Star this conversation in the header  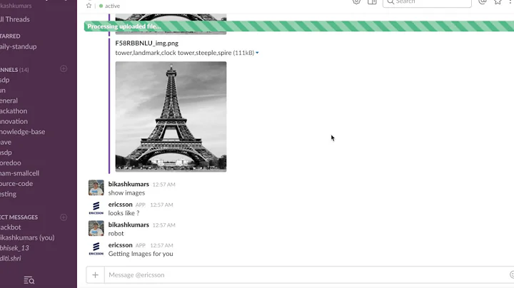(89, 6)
